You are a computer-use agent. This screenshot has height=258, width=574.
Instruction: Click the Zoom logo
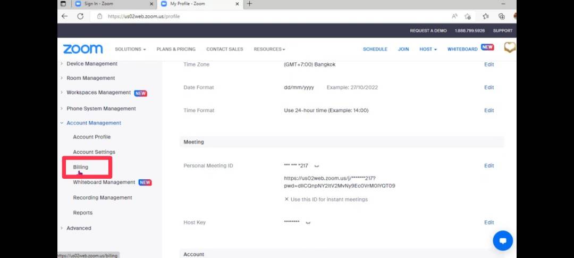83,49
